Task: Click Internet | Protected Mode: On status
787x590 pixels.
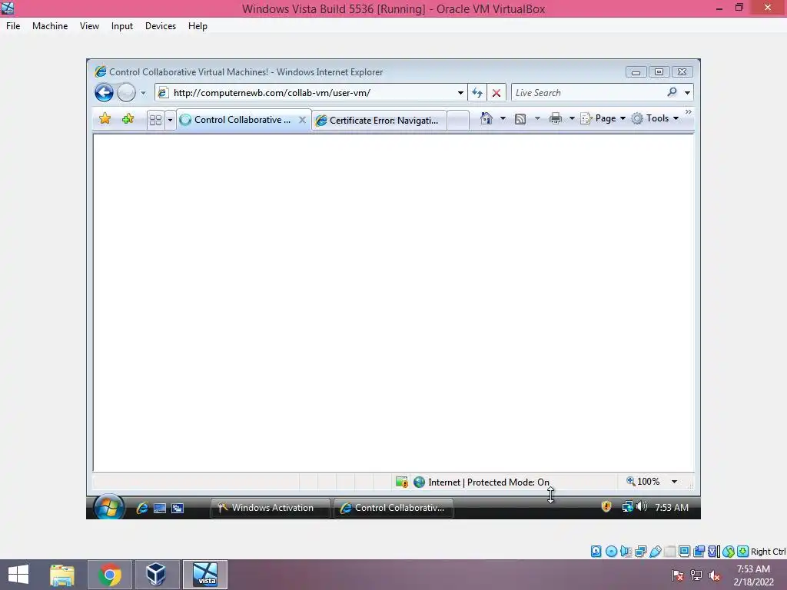Action: 481,482
